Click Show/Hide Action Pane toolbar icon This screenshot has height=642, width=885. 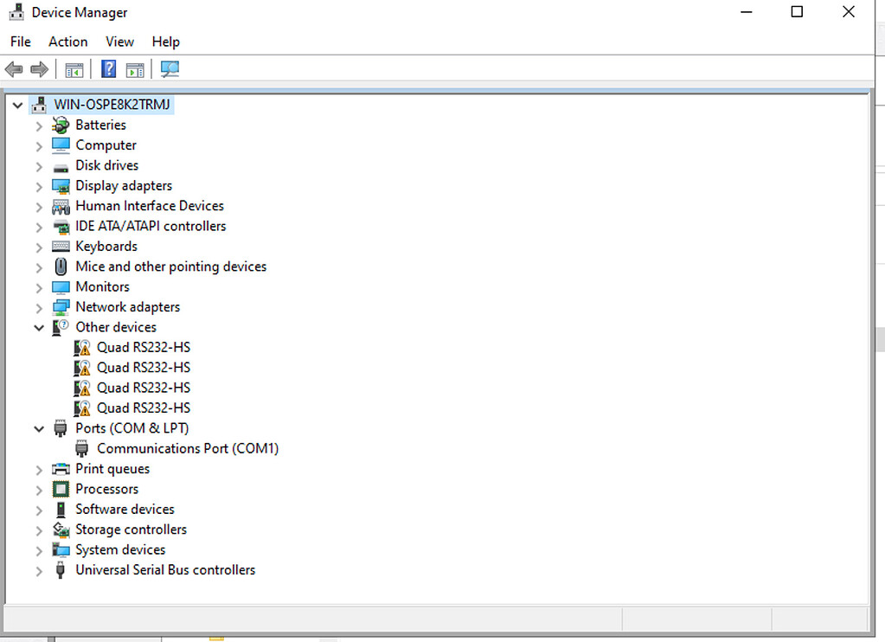135,69
